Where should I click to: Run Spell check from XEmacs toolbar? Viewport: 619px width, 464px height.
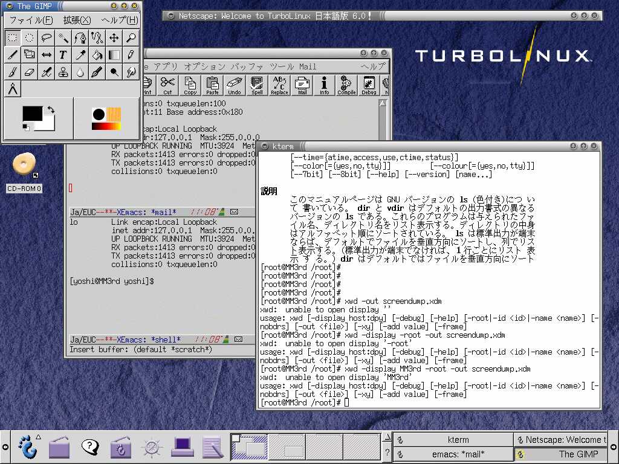[257, 85]
